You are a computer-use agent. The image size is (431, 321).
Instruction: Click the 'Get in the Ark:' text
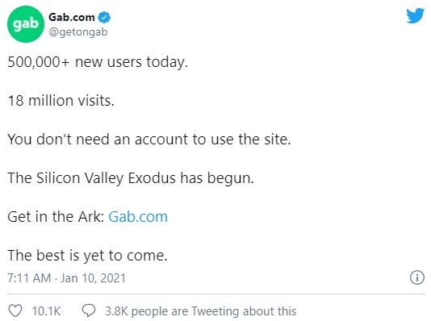point(56,217)
